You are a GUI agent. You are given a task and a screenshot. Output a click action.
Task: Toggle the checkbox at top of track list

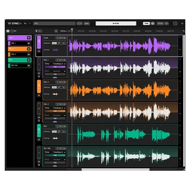coord(8,31)
